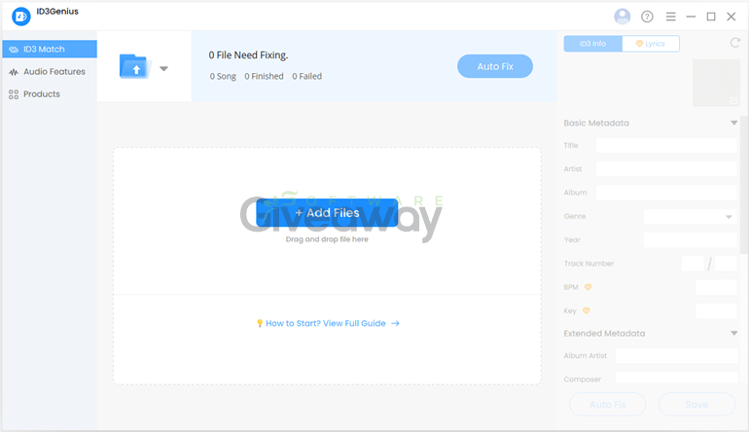The image size is (749, 432).
Task: Collapse the Extended Metadata section
Action: pyautogui.click(x=733, y=333)
